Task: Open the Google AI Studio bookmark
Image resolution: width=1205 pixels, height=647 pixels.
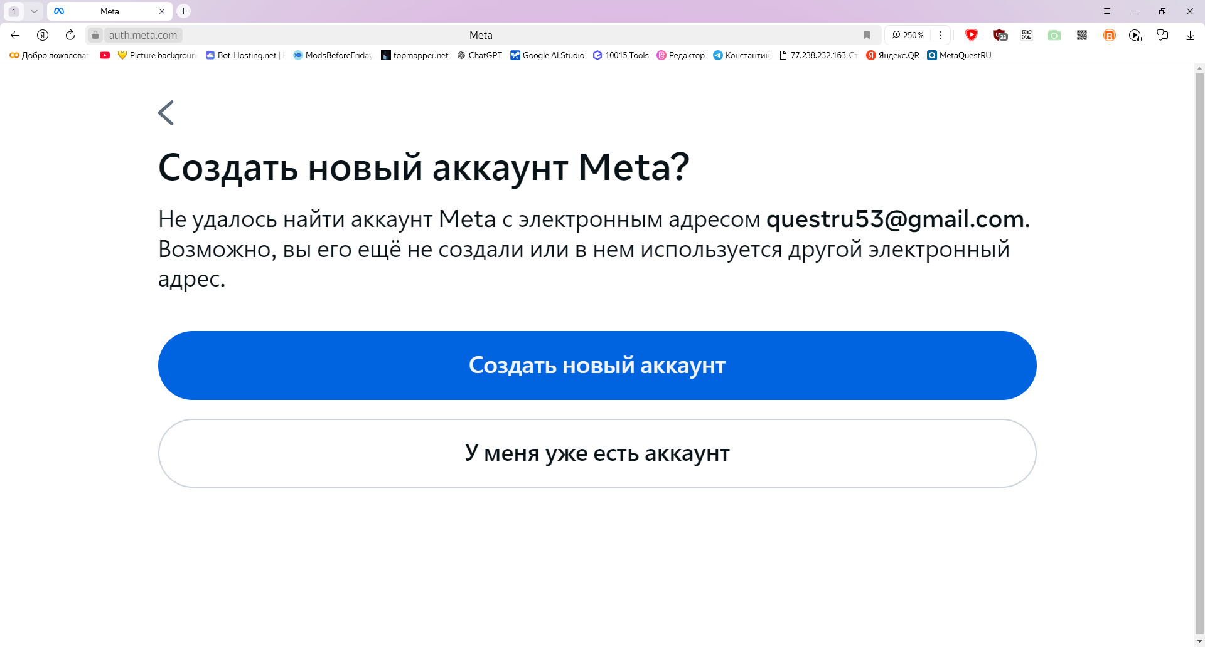Action: [547, 55]
